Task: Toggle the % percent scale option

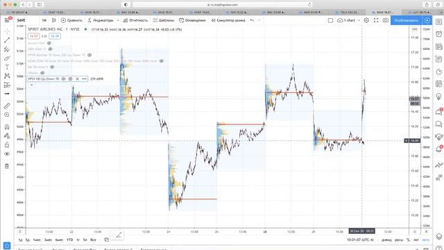Action: pyautogui.click(x=408, y=240)
